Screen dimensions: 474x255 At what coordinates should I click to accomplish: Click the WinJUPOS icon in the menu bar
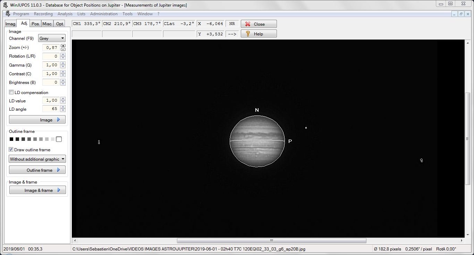click(8, 14)
